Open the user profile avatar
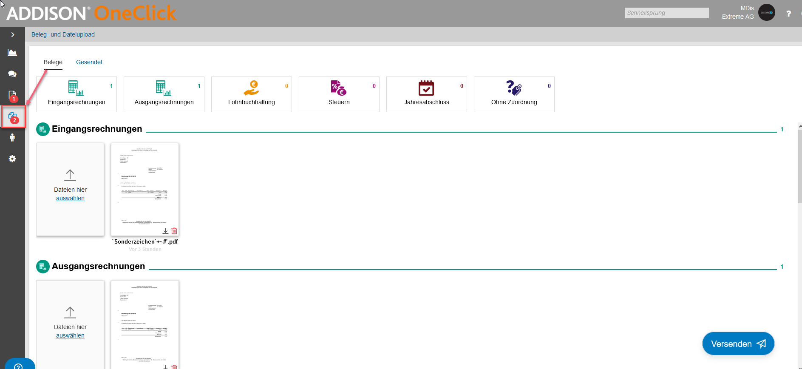 pyautogui.click(x=767, y=12)
